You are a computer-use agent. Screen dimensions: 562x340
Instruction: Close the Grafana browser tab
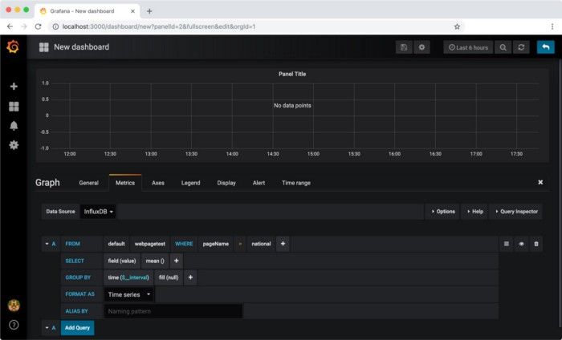(x=132, y=11)
